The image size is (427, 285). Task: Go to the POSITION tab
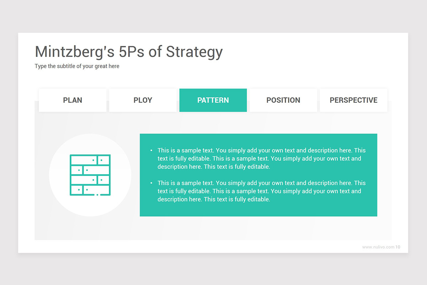pyautogui.click(x=283, y=100)
